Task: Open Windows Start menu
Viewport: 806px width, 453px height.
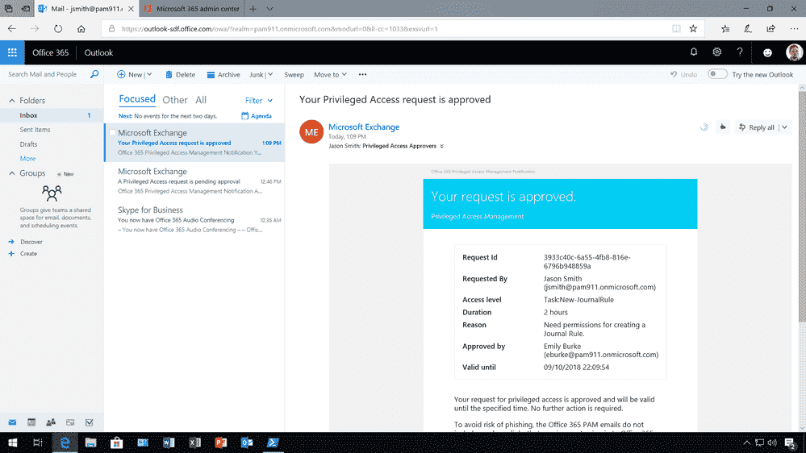Action: pos(12,443)
